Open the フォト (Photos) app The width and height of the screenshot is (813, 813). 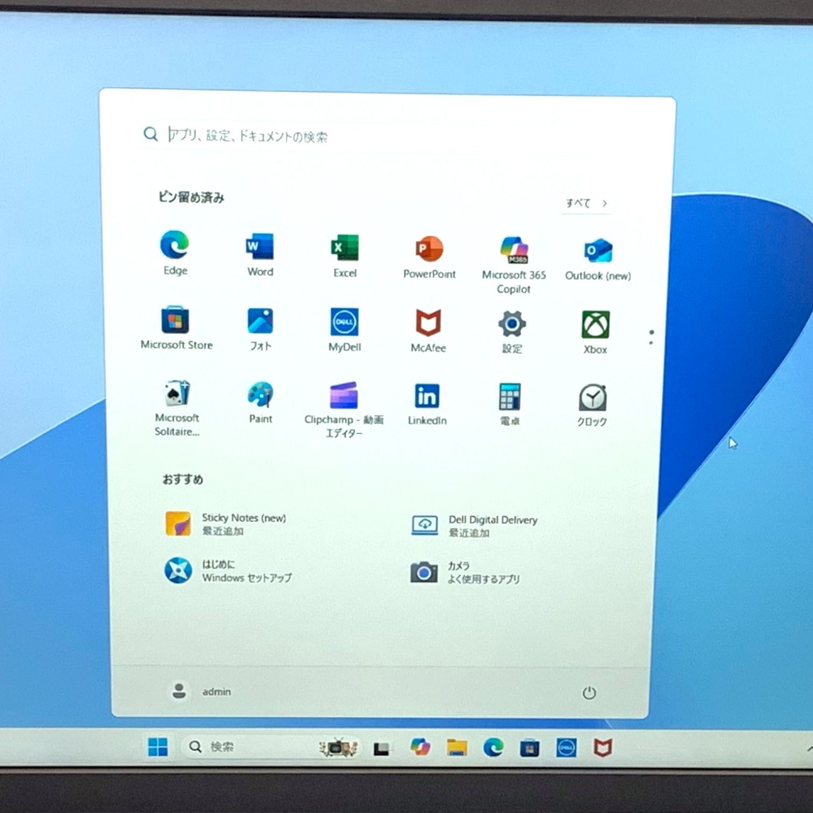coord(260,329)
